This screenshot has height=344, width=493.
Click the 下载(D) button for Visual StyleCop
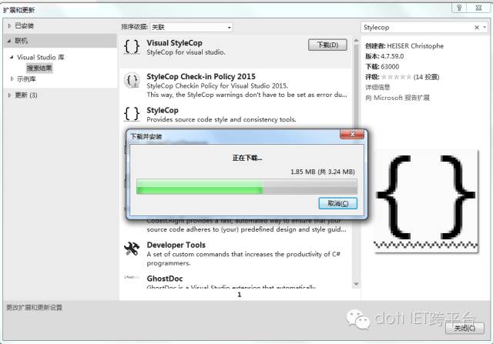pos(327,45)
